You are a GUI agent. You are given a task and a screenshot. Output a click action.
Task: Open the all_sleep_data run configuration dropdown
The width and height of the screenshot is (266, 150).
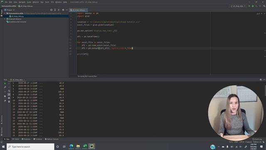(x=238, y=6)
